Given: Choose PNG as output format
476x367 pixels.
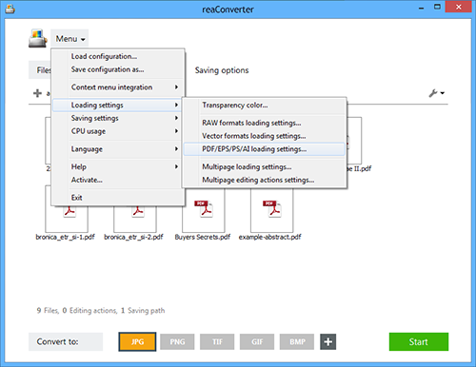Looking at the screenshot, I should pos(177,341).
